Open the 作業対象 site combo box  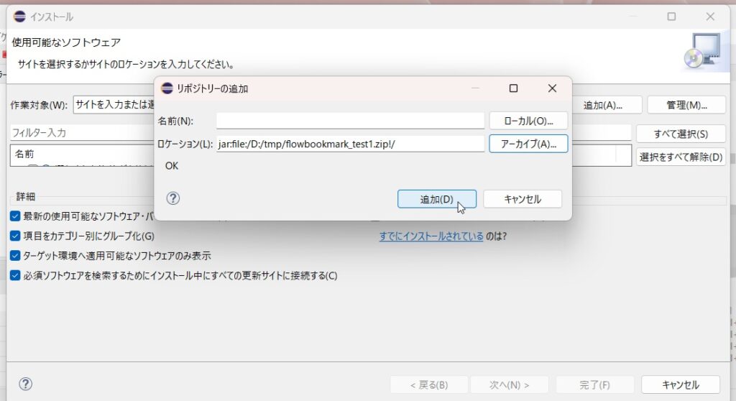(114, 105)
